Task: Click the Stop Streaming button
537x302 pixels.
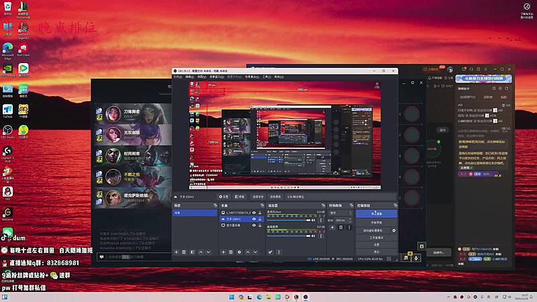Action: (377, 213)
